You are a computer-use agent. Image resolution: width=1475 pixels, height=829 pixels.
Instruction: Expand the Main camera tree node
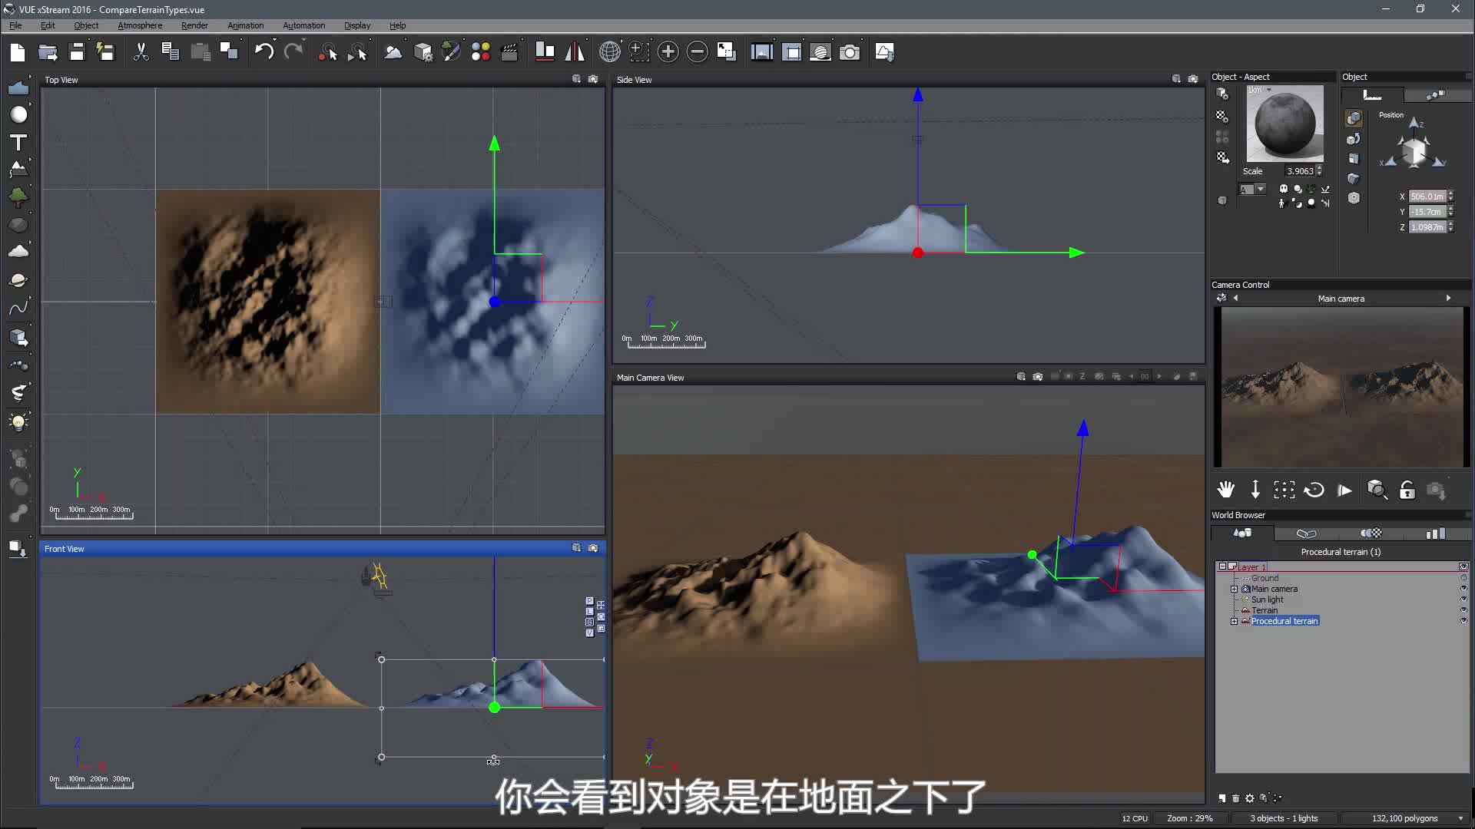pyautogui.click(x=1235, y=590)
